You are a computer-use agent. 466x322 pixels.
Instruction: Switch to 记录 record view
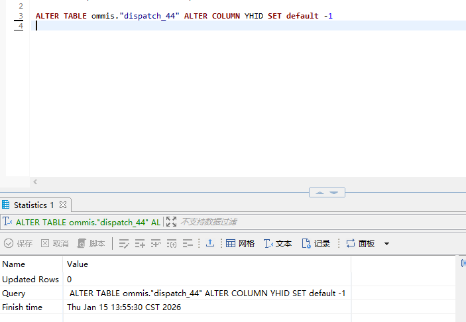pos(316,244)
